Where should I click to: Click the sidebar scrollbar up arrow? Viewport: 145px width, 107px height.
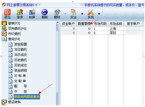[x=58, y=22]
